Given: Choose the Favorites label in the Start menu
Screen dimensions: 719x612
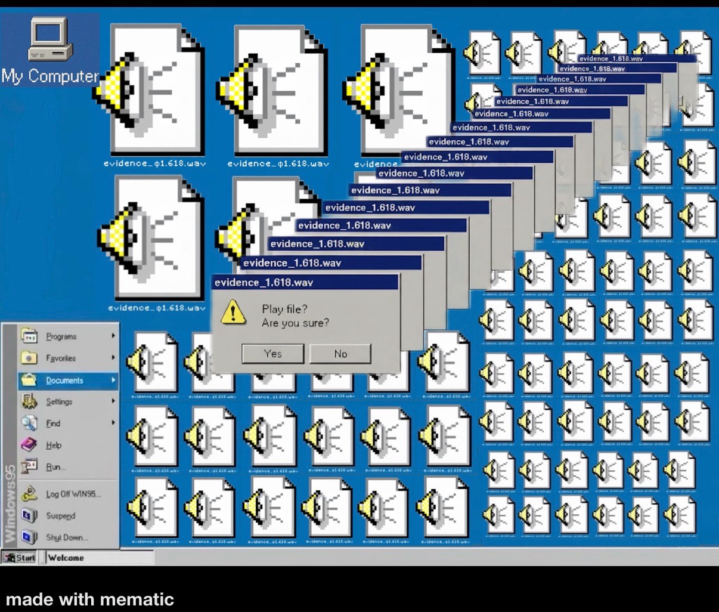Looking at the screenshot, I should point(61,358).
